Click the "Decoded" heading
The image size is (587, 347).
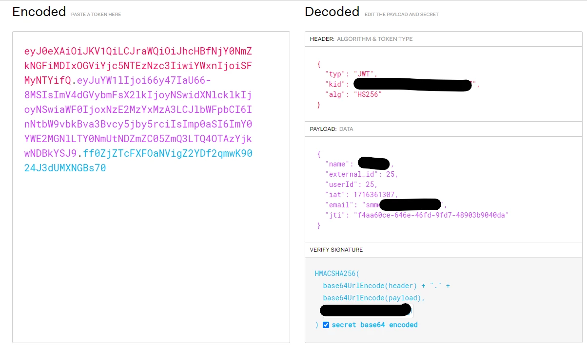point(332,12)
